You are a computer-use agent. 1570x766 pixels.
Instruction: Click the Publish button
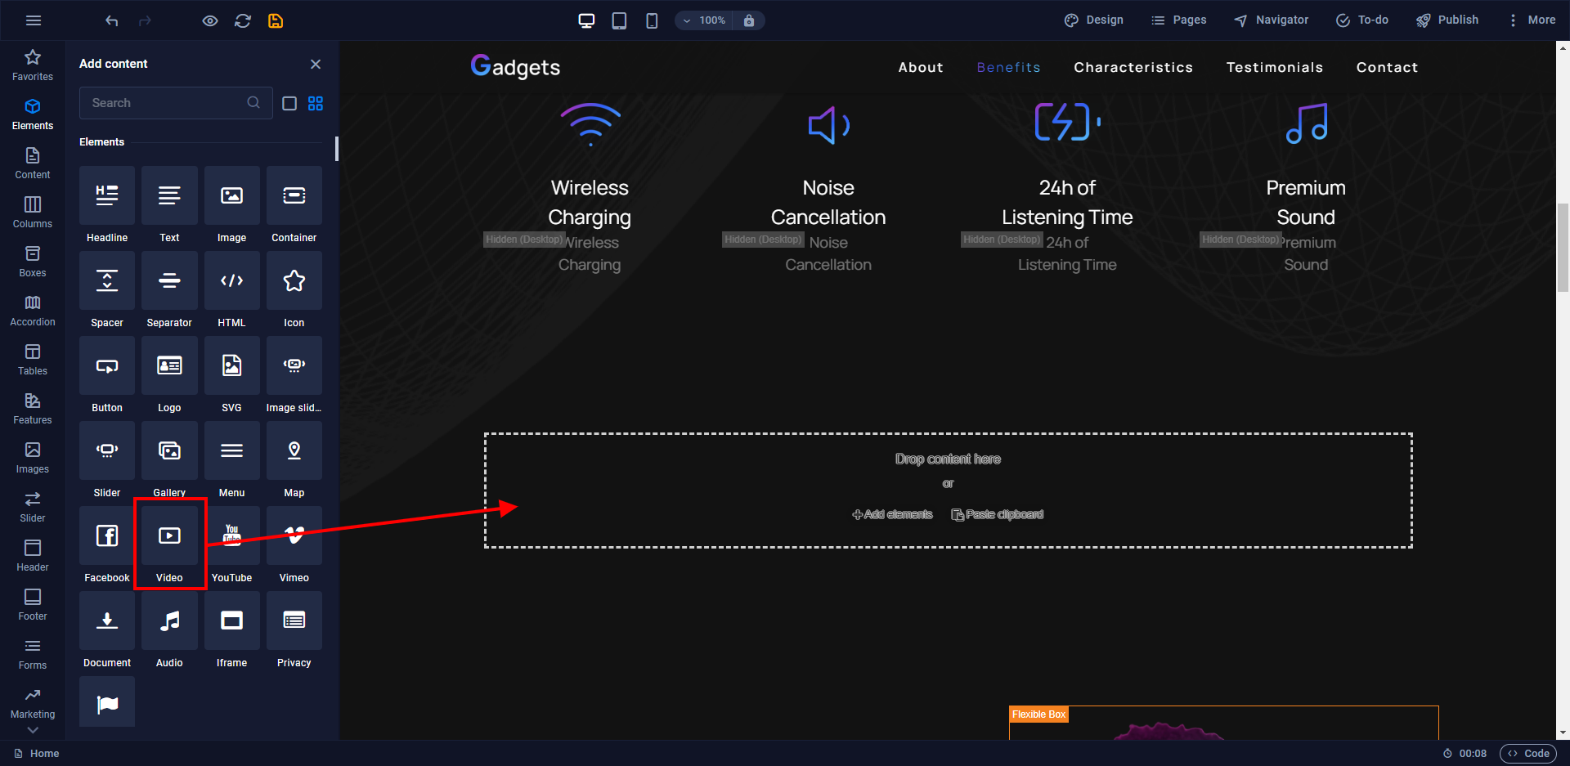[x=1447, y=20]
